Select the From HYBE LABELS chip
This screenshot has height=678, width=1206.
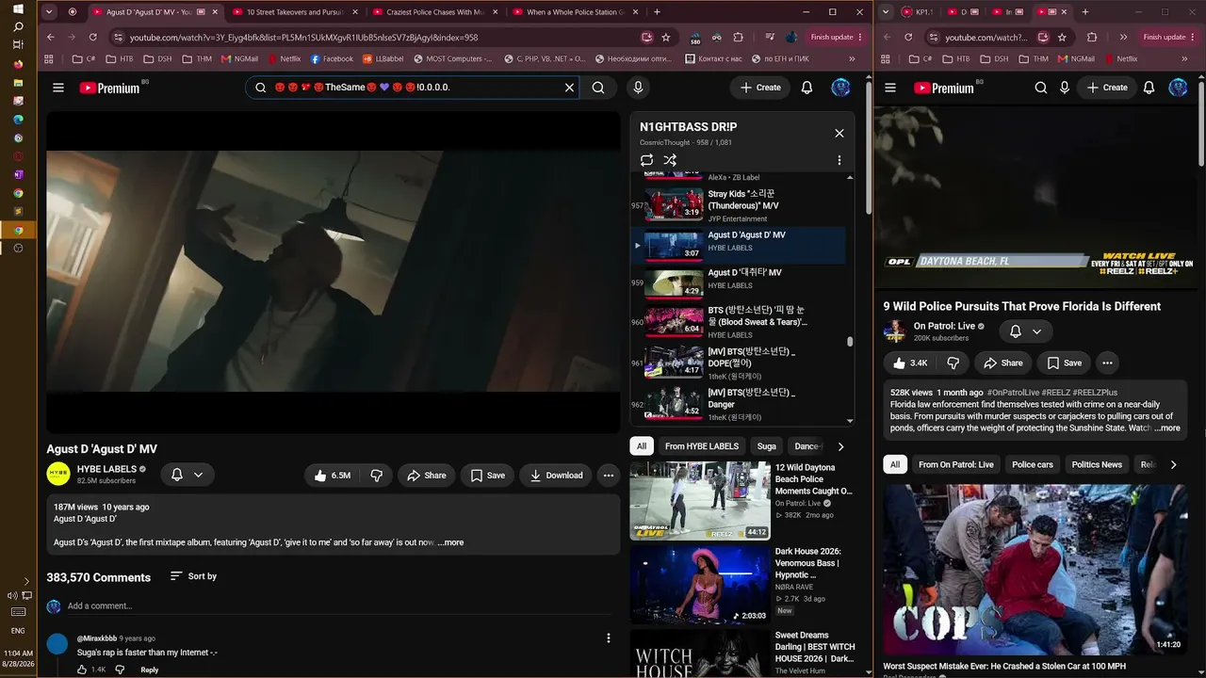[x=702, y=446]
